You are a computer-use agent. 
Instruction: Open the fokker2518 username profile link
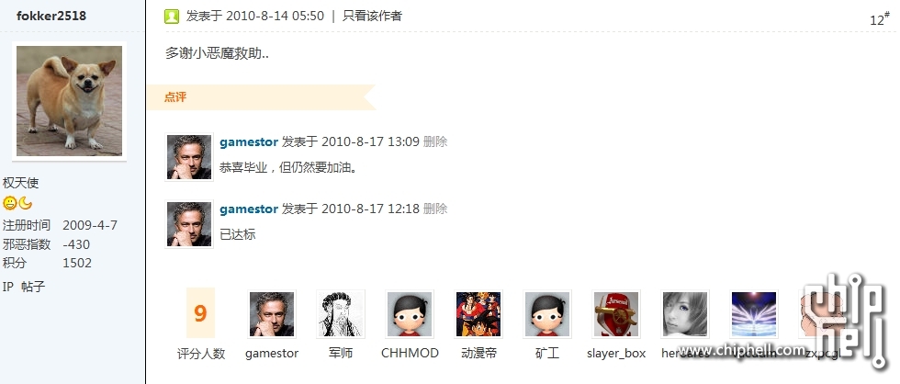click(51, 16)
